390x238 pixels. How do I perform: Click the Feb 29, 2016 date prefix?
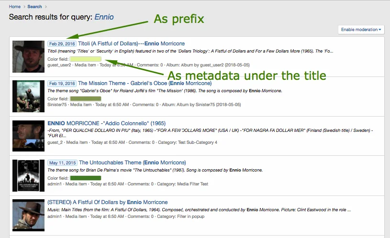point(61,44)
